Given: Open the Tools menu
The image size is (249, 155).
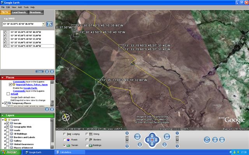Looking at the screenshot, I should 26,7.
